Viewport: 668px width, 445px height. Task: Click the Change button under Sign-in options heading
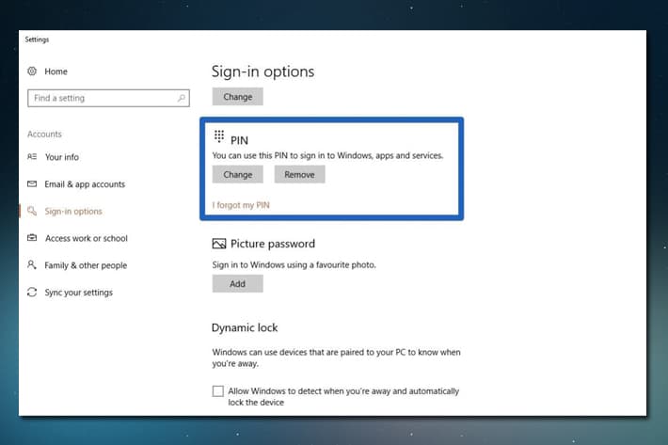238,97
